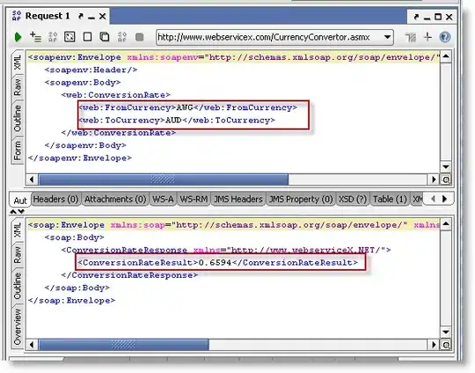Open the Table (1) tab
This screenshot has height=373, width=475.
tap(390, 199)
